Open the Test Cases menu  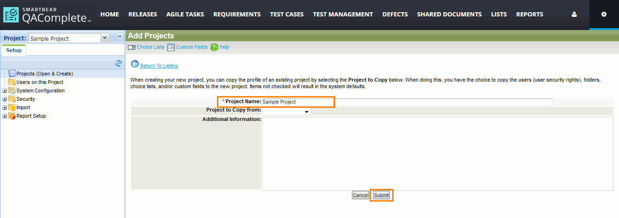(x=287, y=15)
